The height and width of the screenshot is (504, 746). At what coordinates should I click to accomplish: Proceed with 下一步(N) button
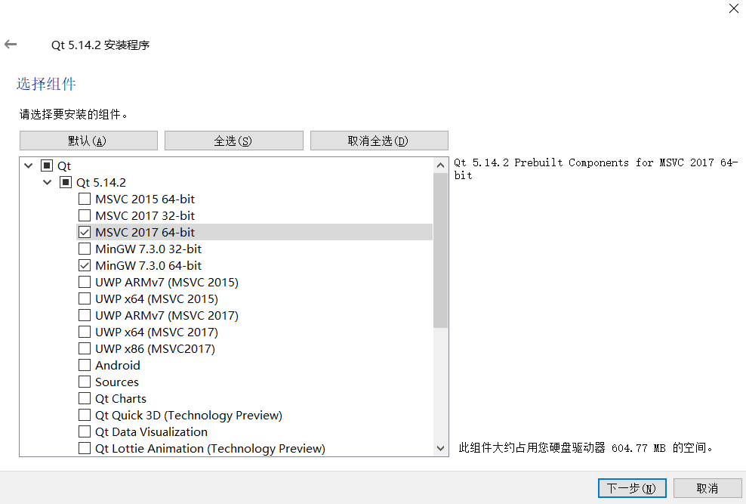[x=632, y=488]
